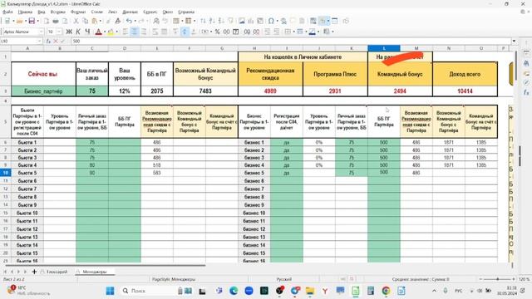532x299 pixels.
Task: Open the font size dropdown
Action: 59,32
